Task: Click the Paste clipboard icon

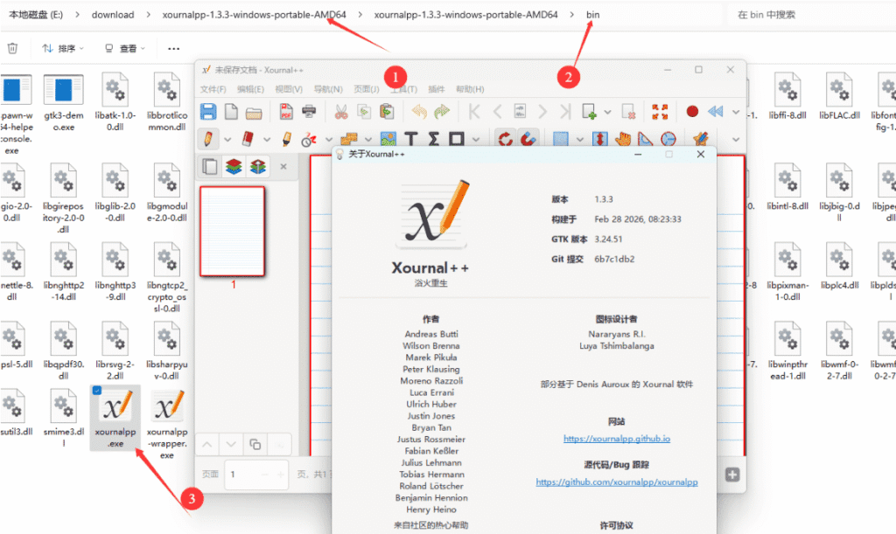Action: point(387,111)
